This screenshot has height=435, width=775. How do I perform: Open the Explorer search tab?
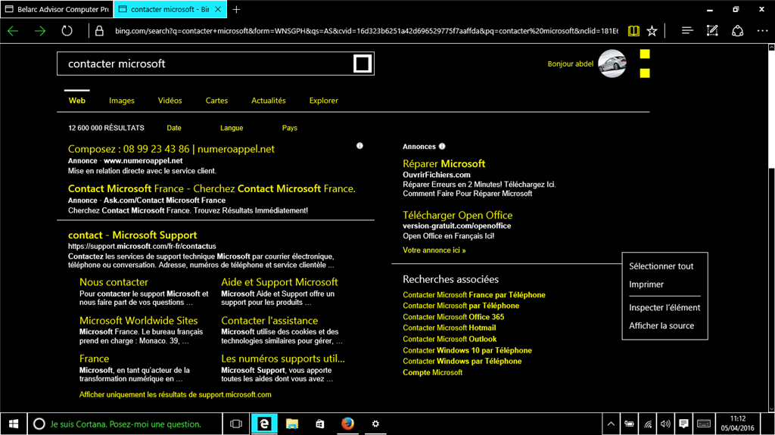click(x=324, y=101)
